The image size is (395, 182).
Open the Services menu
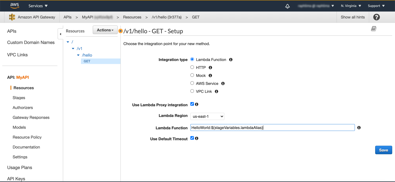[x=38, y=6]
